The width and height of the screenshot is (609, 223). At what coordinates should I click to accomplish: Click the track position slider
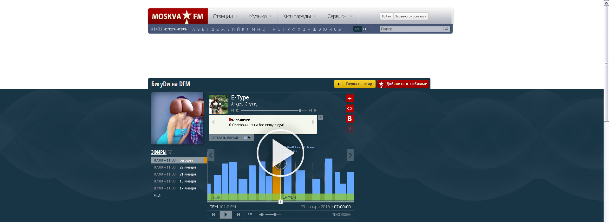(299, 111)
